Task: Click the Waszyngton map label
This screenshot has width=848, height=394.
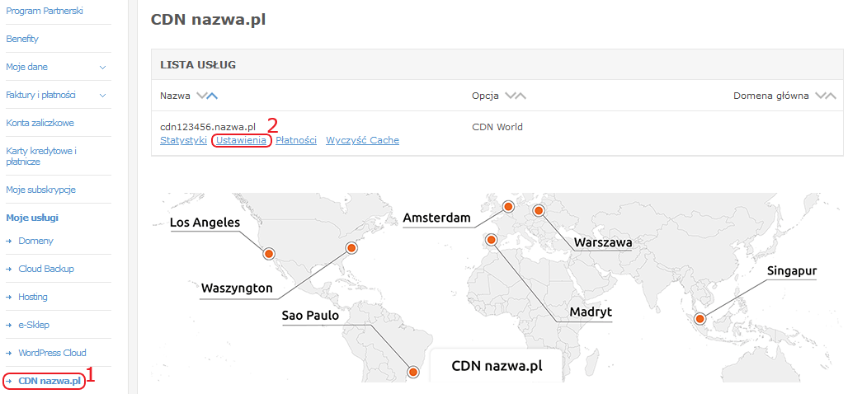Action: 237,288
